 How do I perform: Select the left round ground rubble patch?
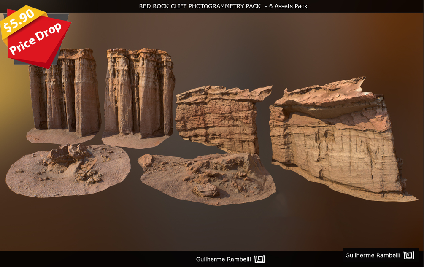pos(68,171)
